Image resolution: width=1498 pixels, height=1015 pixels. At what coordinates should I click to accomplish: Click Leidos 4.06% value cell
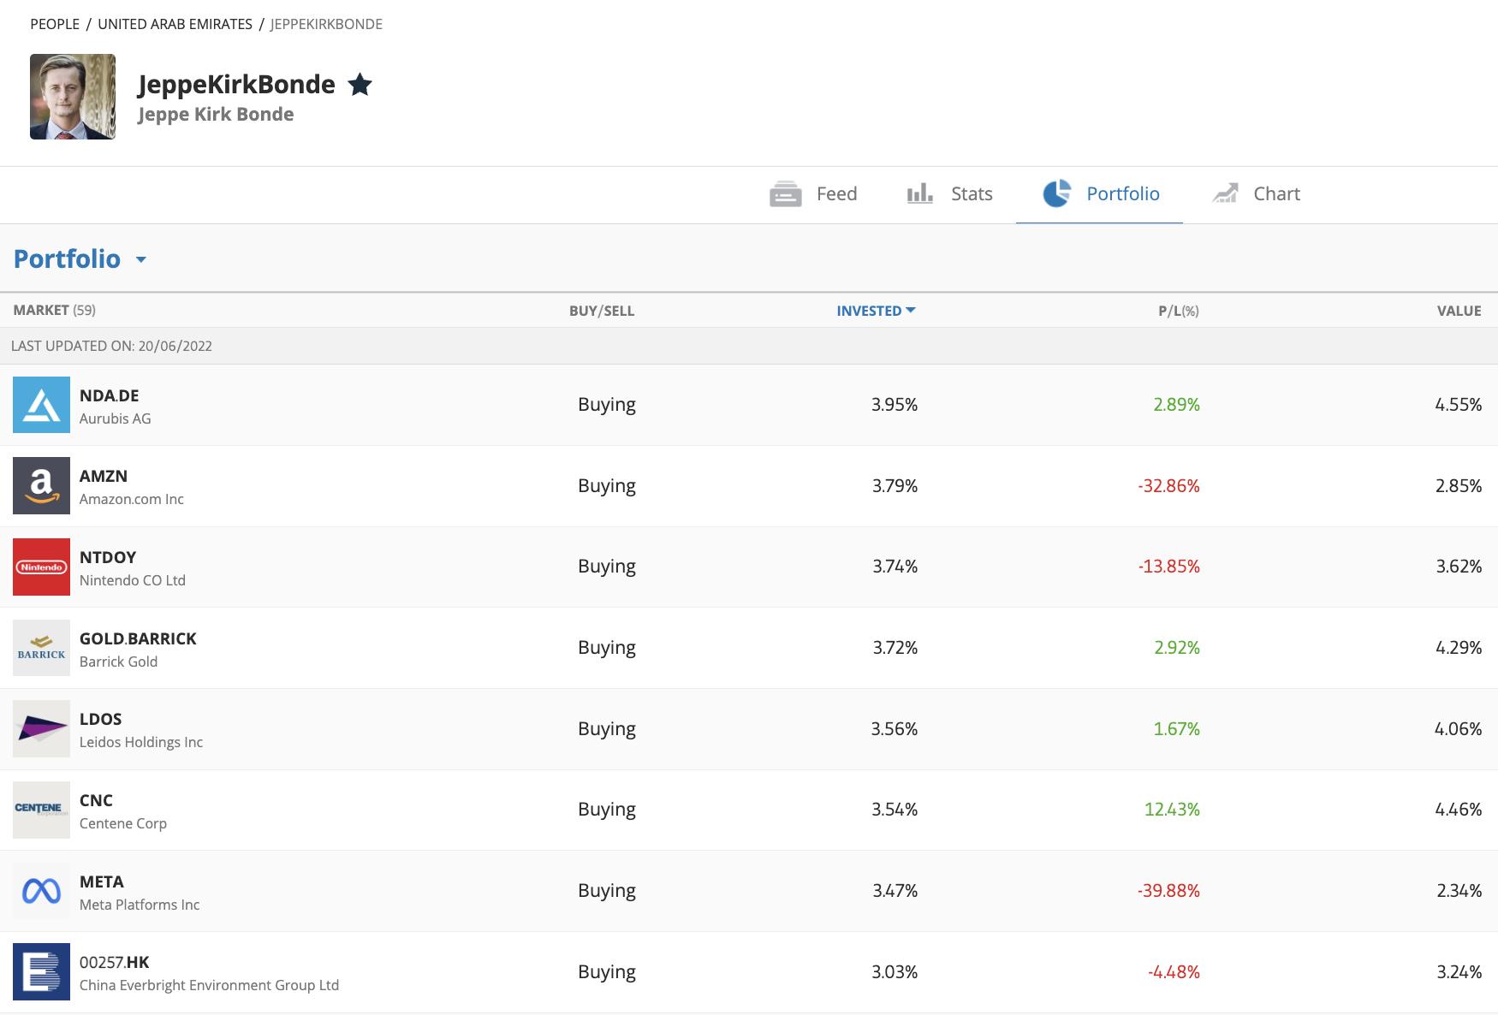click(x=1458, y=729)
